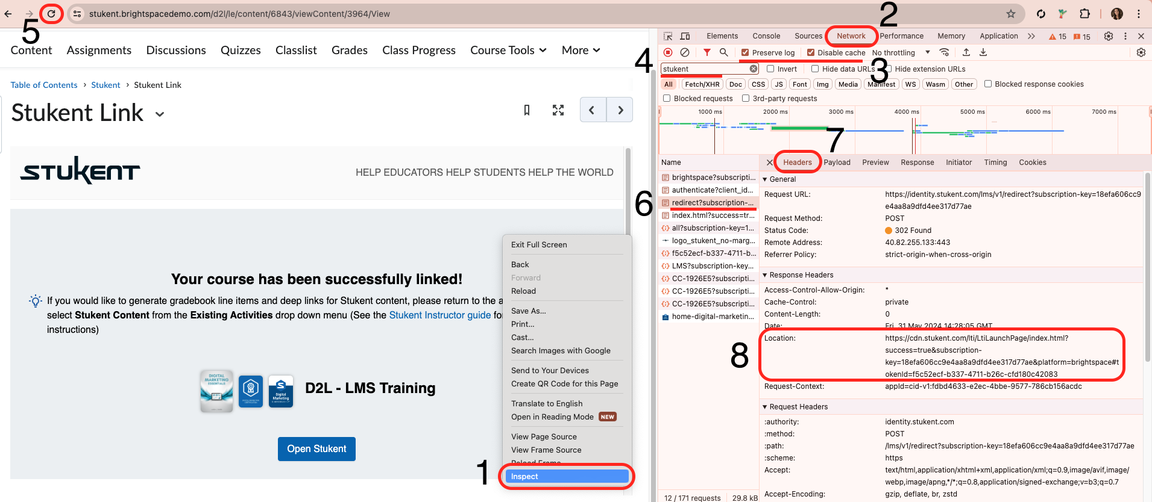Open the No throttling dropdown
The image size is (1152, 502).
(901, 52)
